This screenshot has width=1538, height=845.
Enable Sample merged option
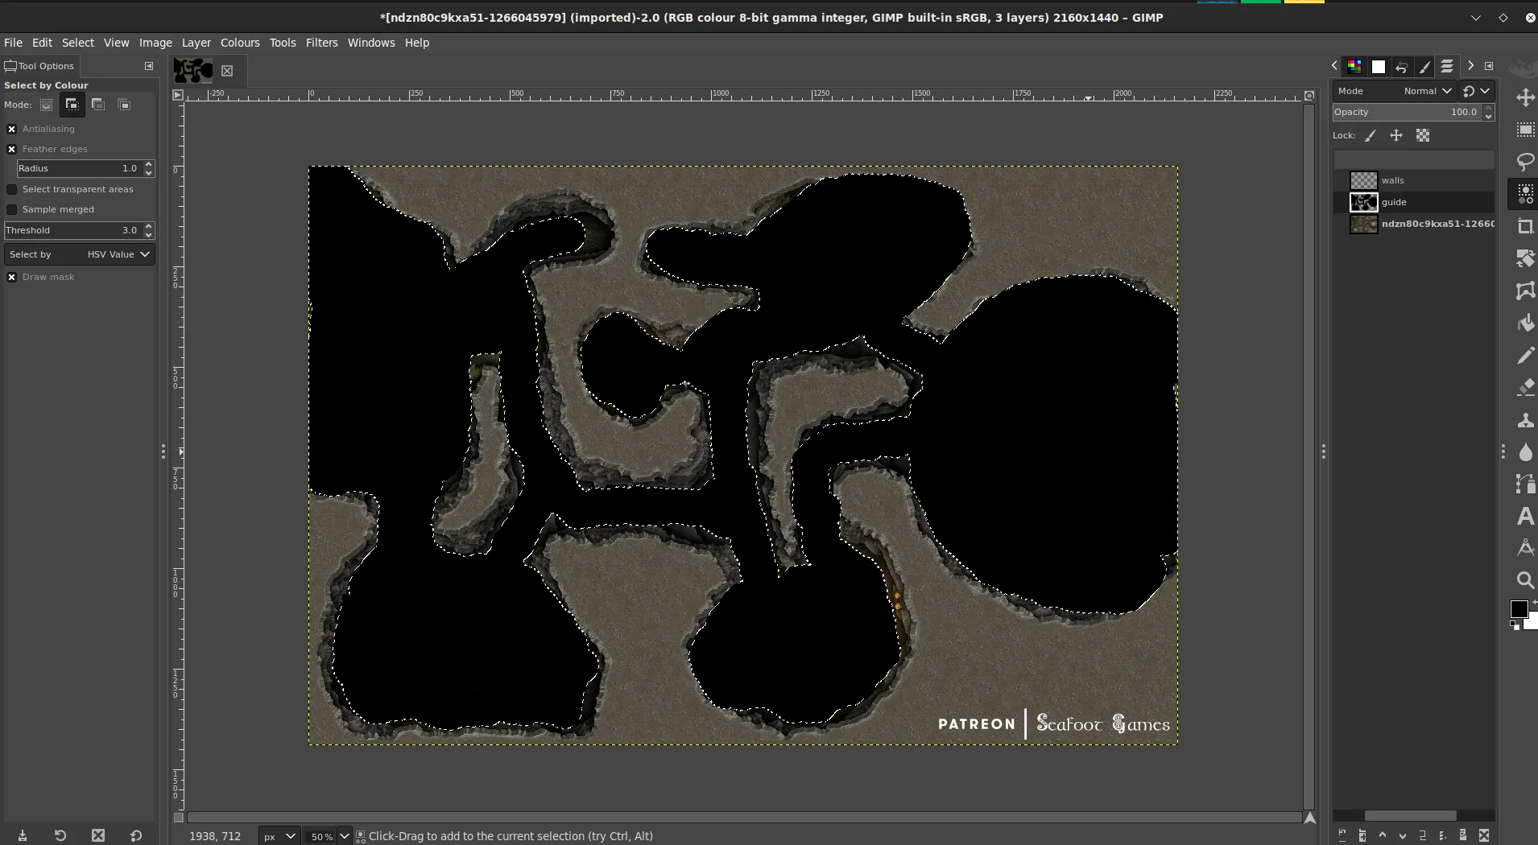click(12, 209)
